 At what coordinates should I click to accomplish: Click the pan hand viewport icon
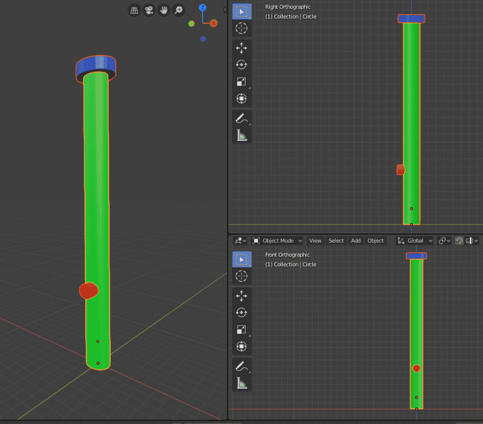tap(164, 10)
